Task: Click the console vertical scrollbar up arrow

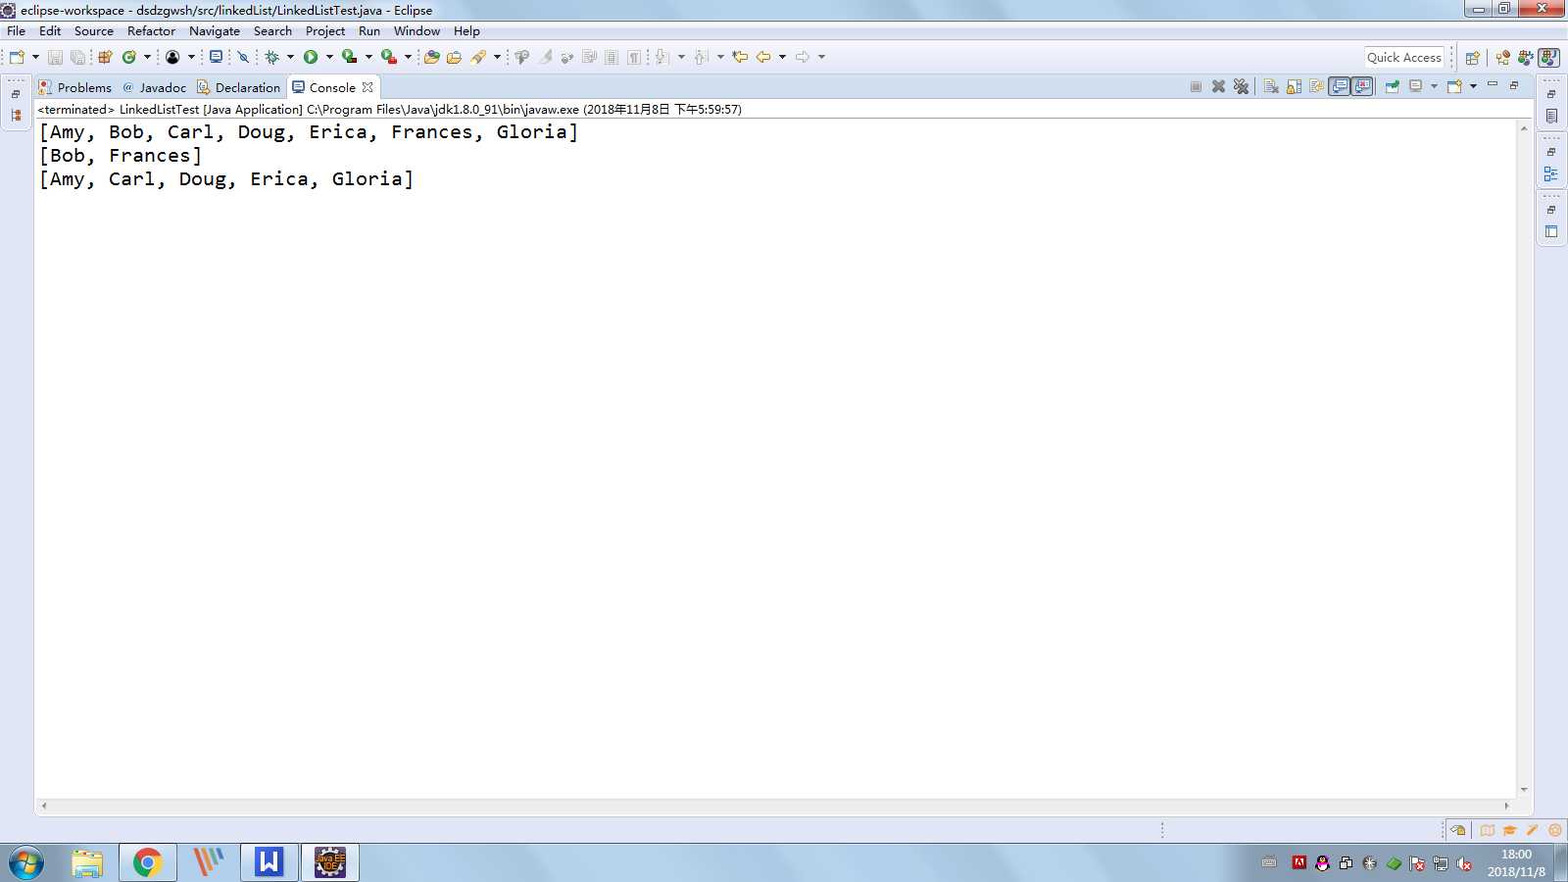Action: 1524,128
